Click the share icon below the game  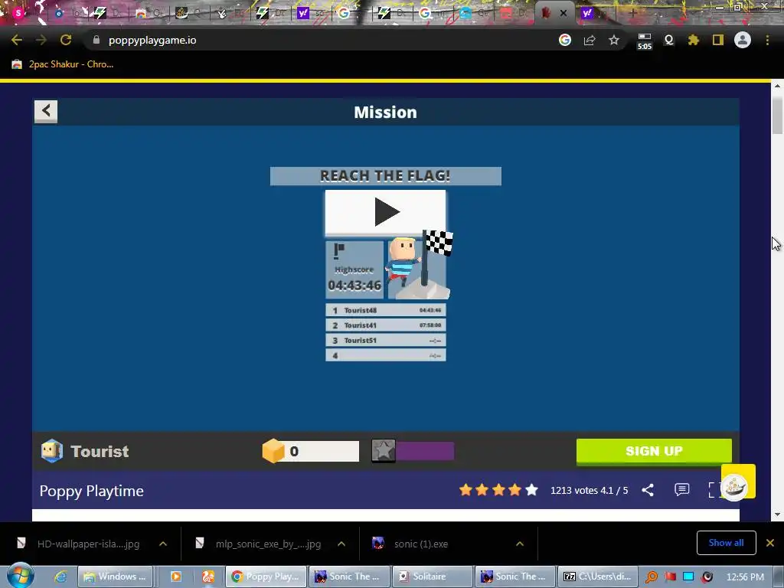point(648,490)
